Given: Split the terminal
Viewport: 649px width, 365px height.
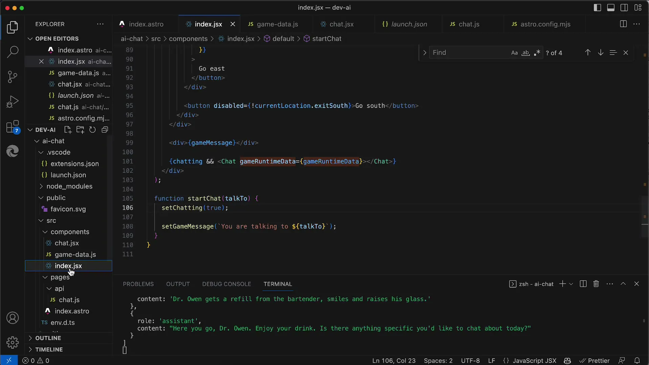Looking at the screenshot, I should [583, 284].
